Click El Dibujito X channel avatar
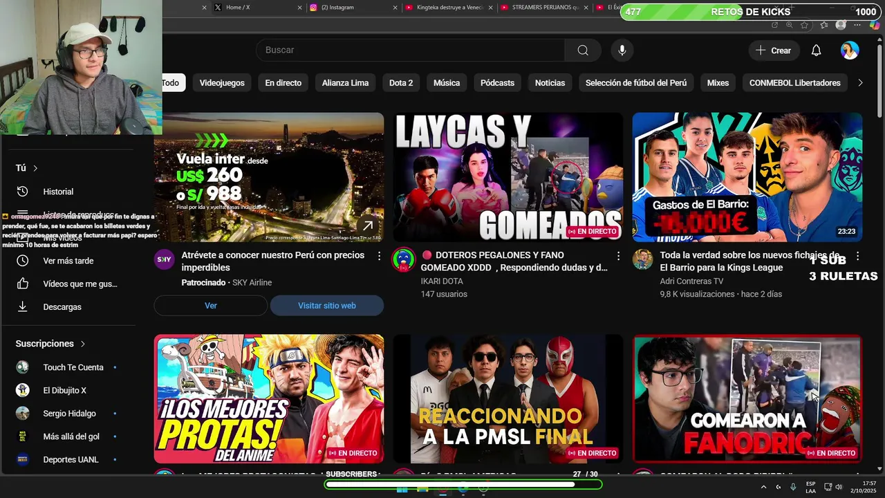Screen dimensions: 885x498 [23, 390]
